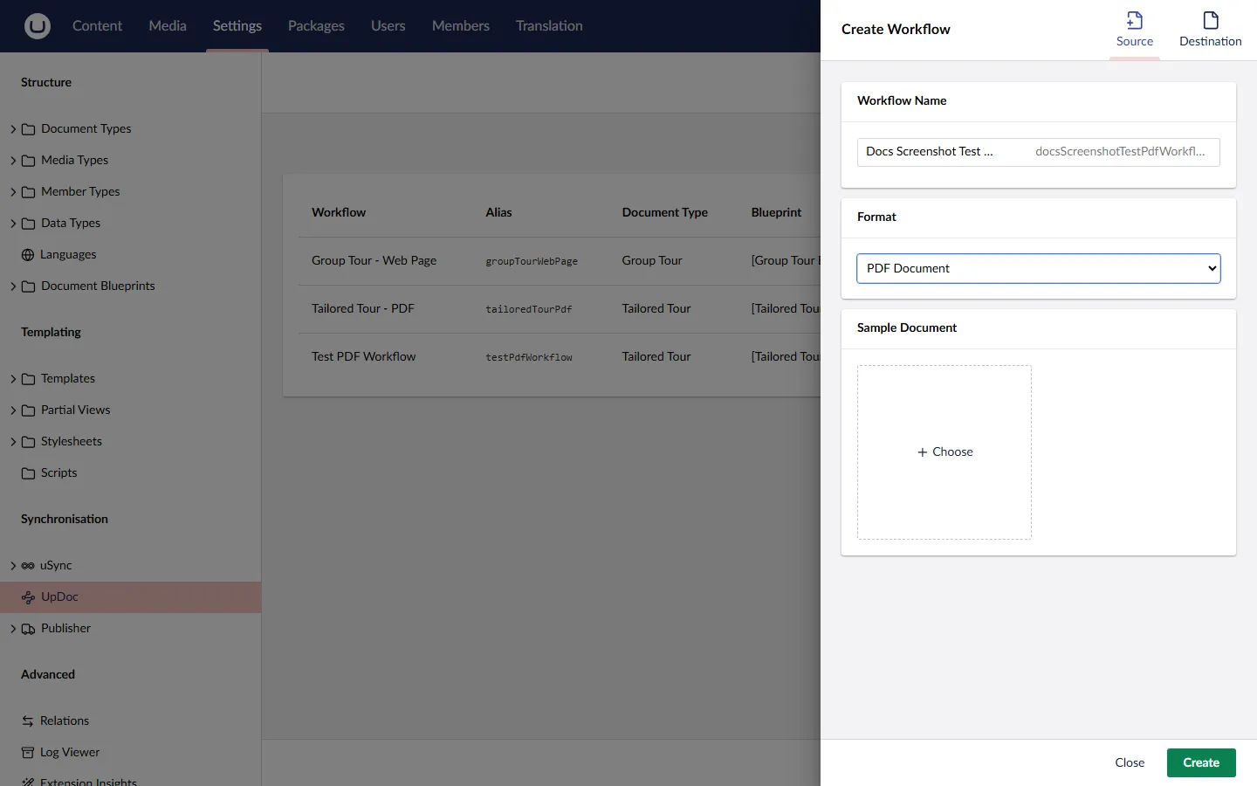Screen dimensions: 1257x786
Task: Expand the Data Types tree node
Action: click(x=13, y=224)
